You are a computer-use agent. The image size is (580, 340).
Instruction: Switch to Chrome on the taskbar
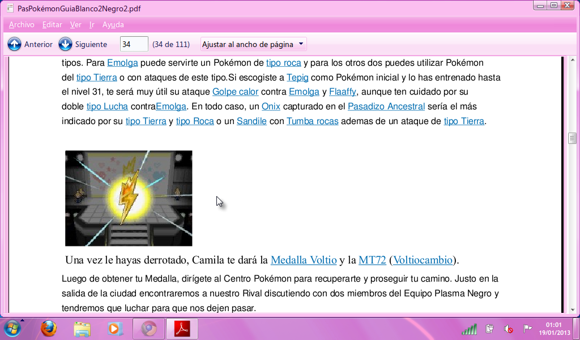pos(149,329)
